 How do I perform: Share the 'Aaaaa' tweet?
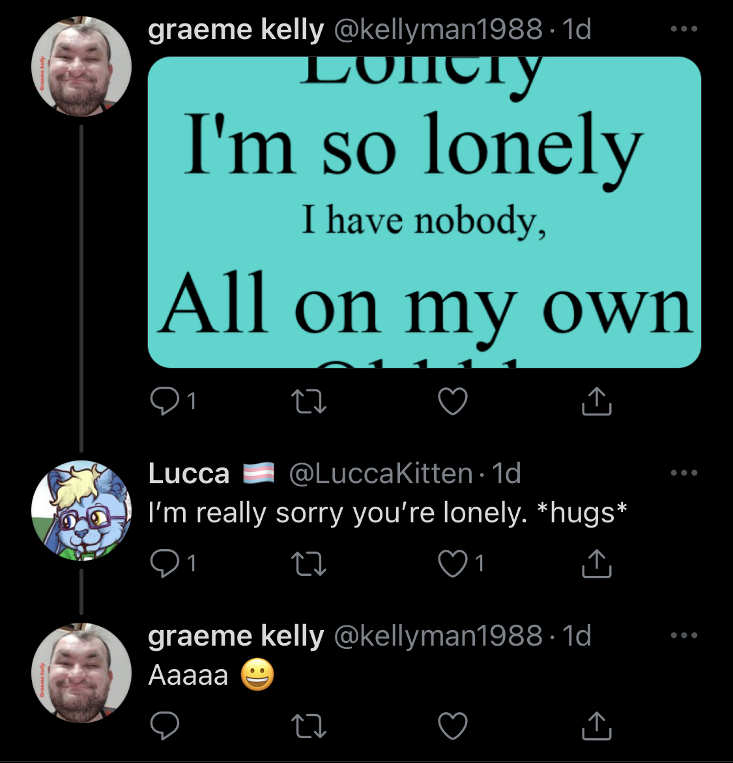click(596, 725)
